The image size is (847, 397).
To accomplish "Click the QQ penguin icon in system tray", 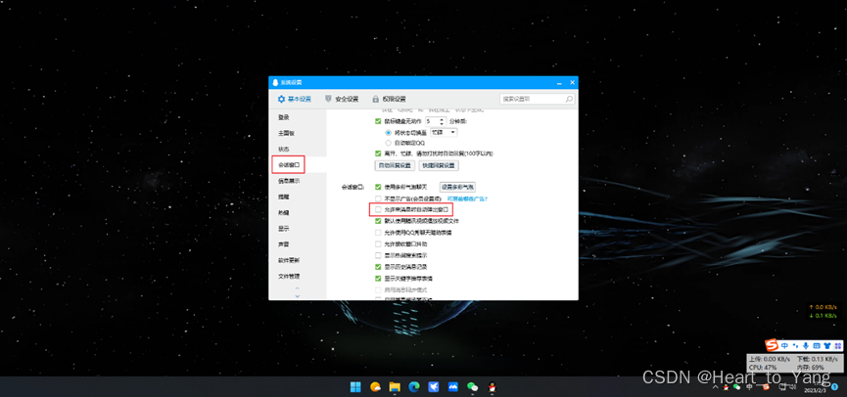I will 726,388.
